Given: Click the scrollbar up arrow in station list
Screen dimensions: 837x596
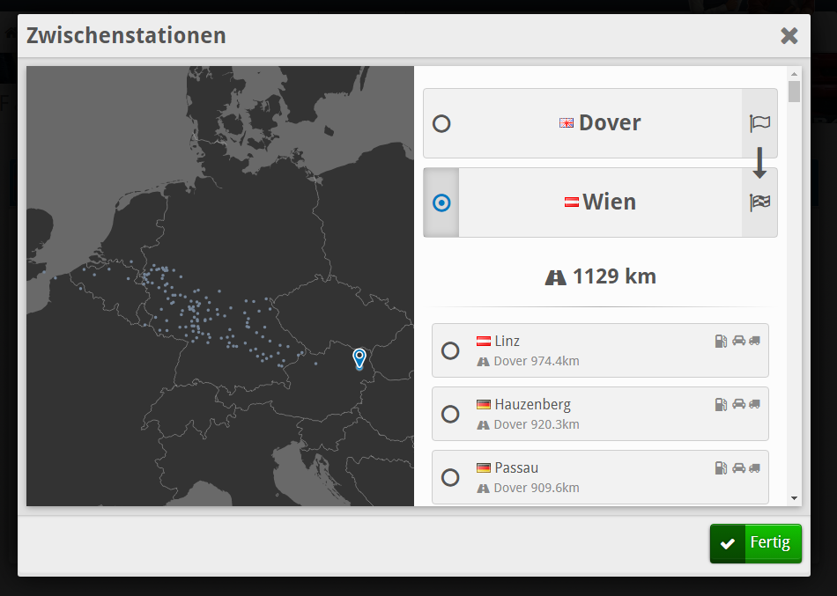Looking at the screenshot, I should [794, 75].
